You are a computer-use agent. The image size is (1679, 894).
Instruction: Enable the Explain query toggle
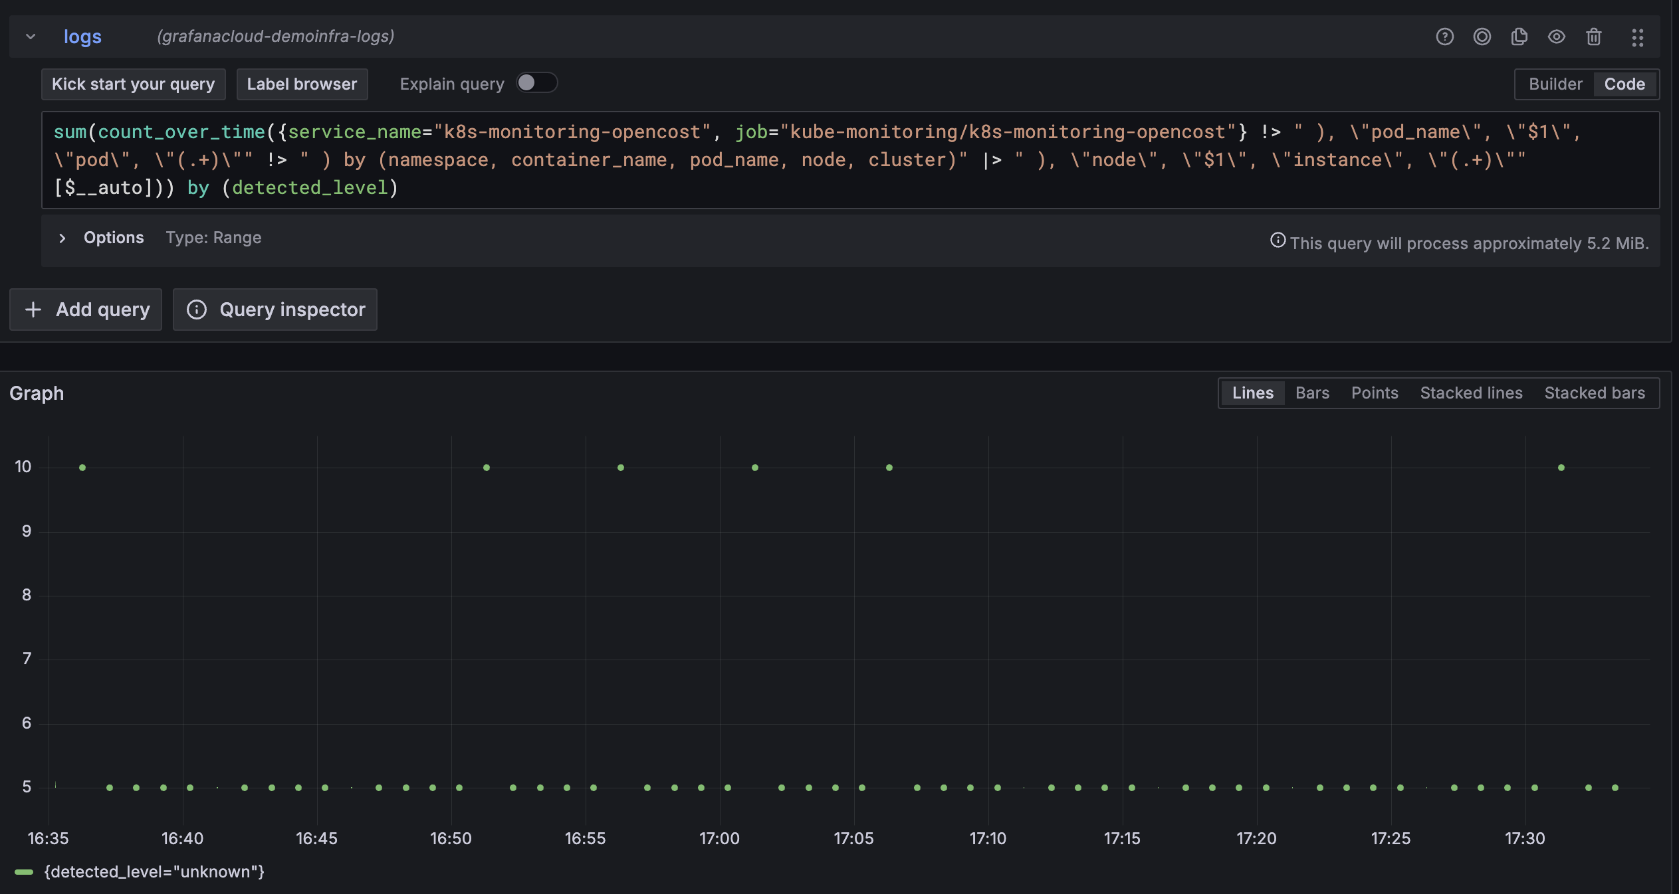536,82
